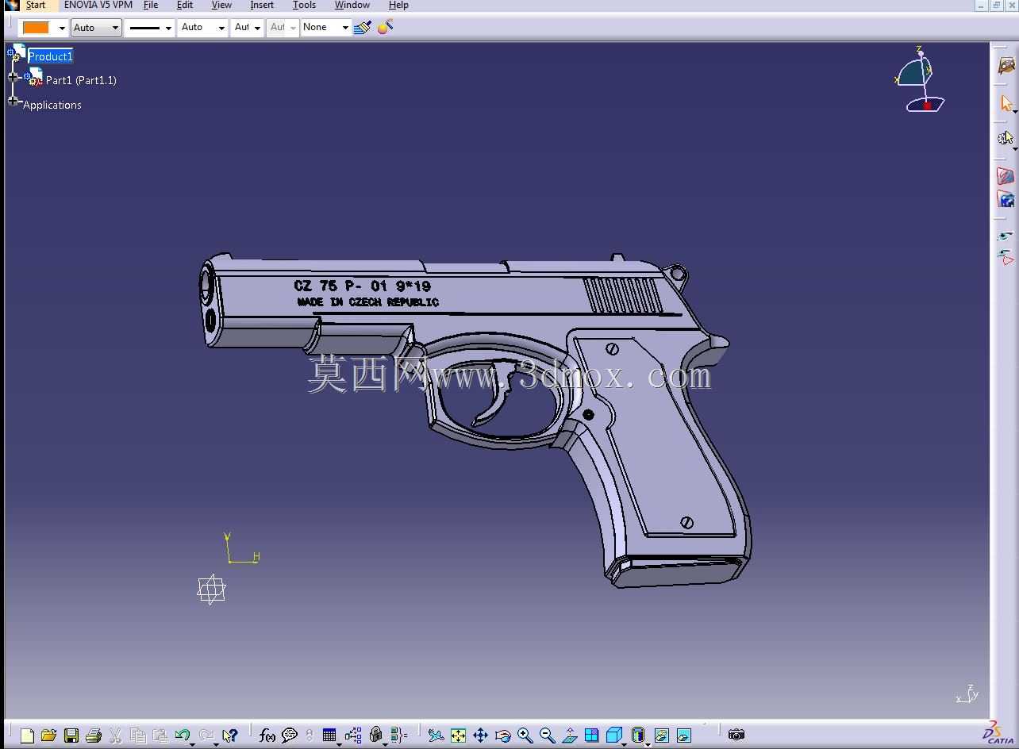Activate the What's This help pointer
1019x749 pixels.
[x=229, y=736]
